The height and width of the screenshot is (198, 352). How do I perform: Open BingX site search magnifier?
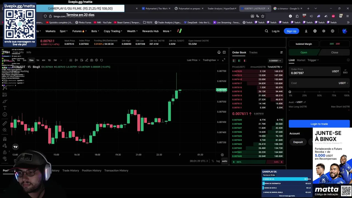coord(266,31)
